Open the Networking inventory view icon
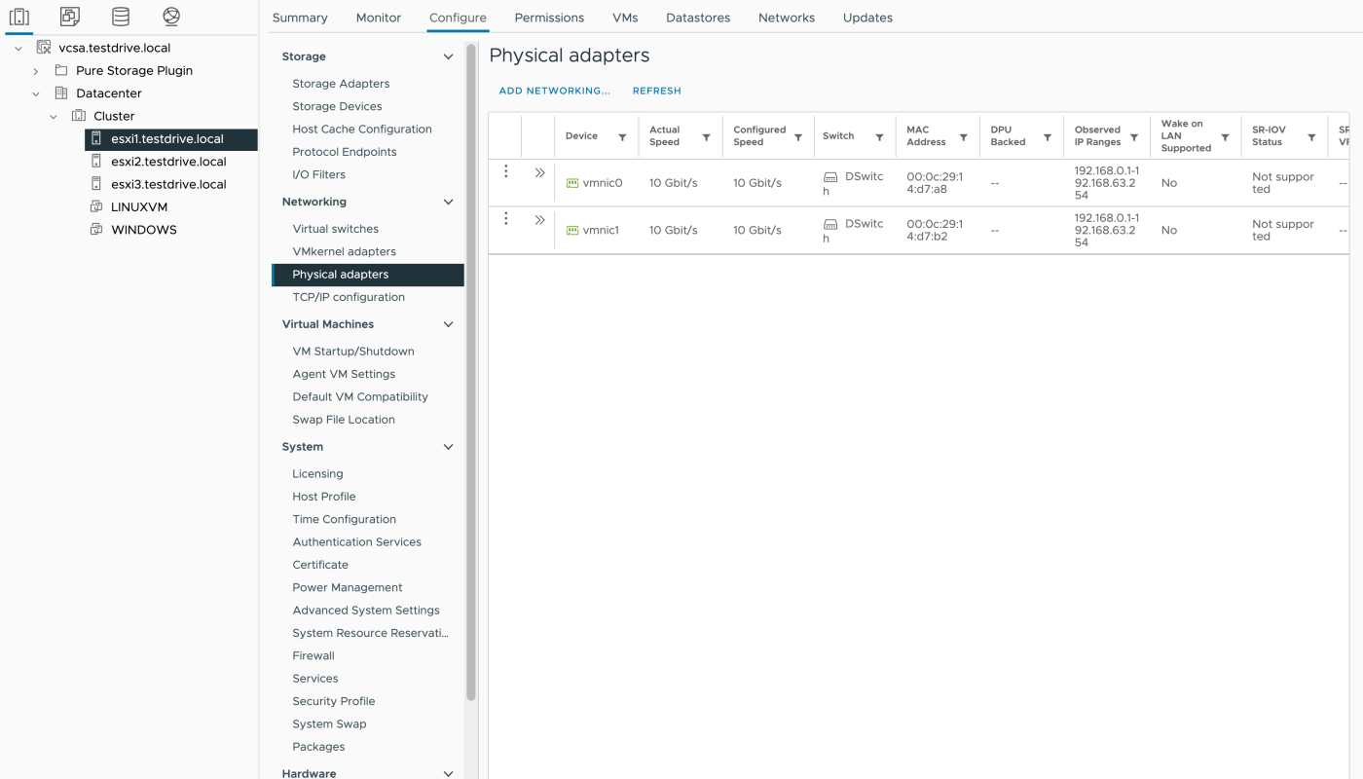Viewport: 1363px width, 779px height. pyautogui.click(x=171, y=17)
